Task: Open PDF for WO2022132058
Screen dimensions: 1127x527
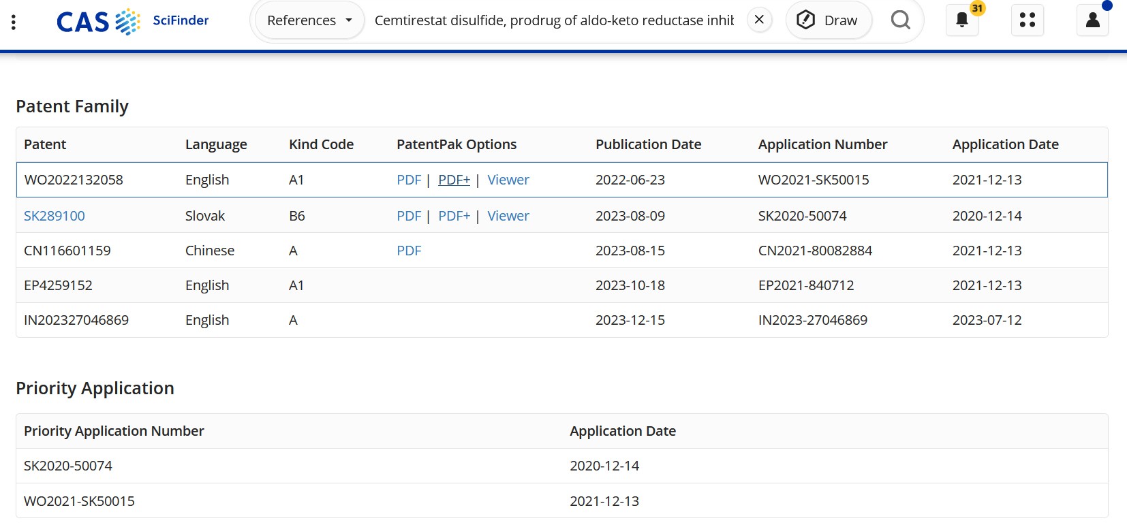Action: tap(409, 180)
